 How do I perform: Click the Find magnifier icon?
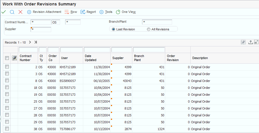coord(12,12)
